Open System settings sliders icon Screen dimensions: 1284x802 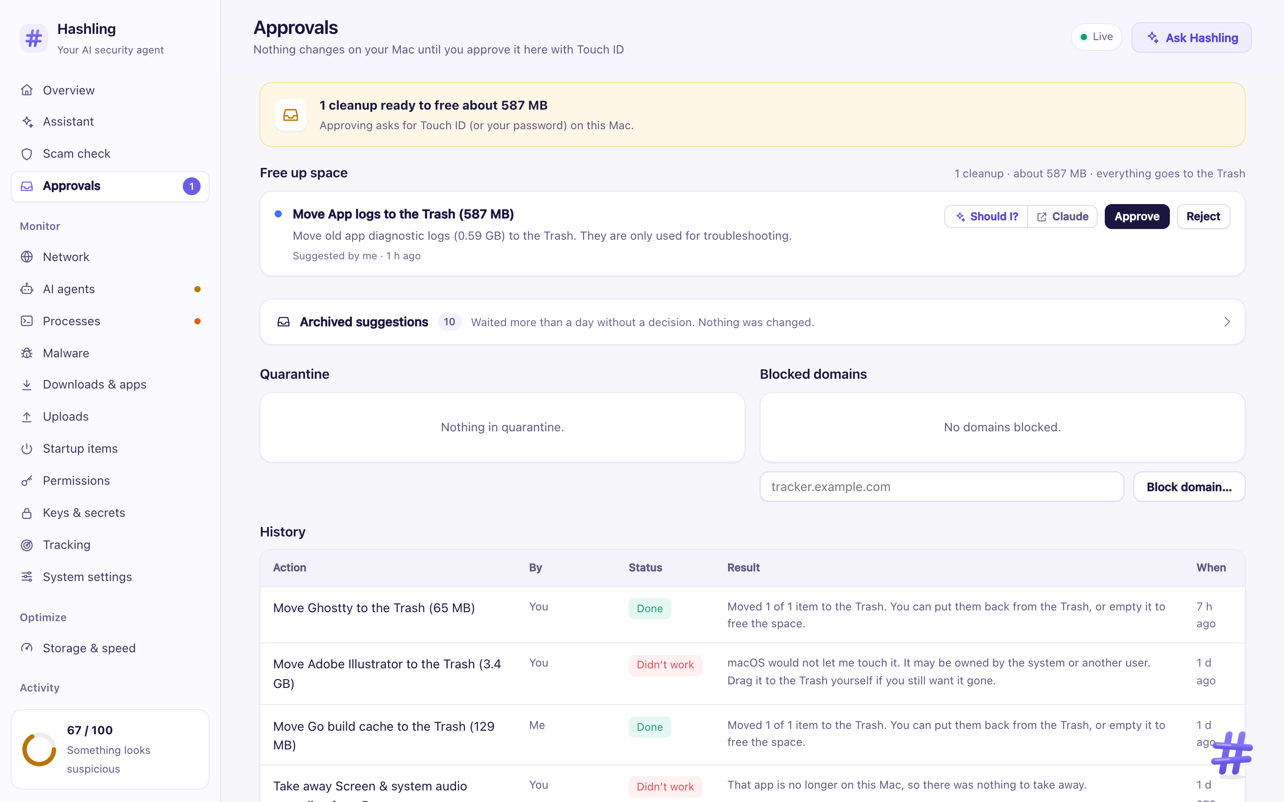click(27, 577)
